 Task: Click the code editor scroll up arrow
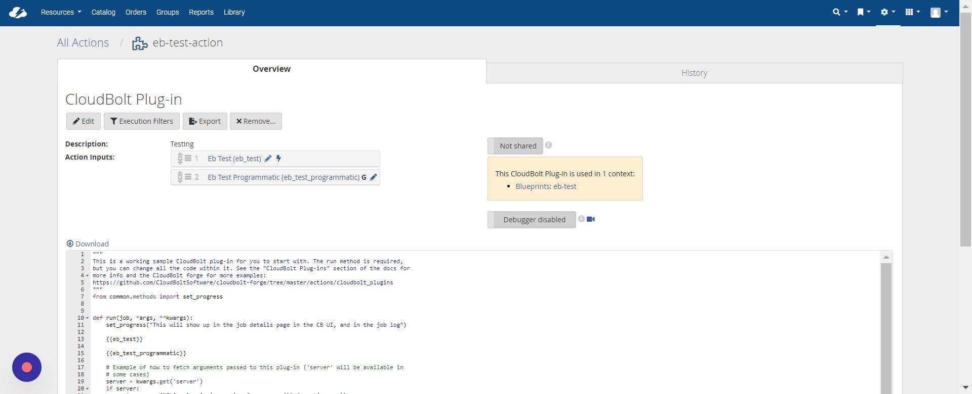pos(886,257)
